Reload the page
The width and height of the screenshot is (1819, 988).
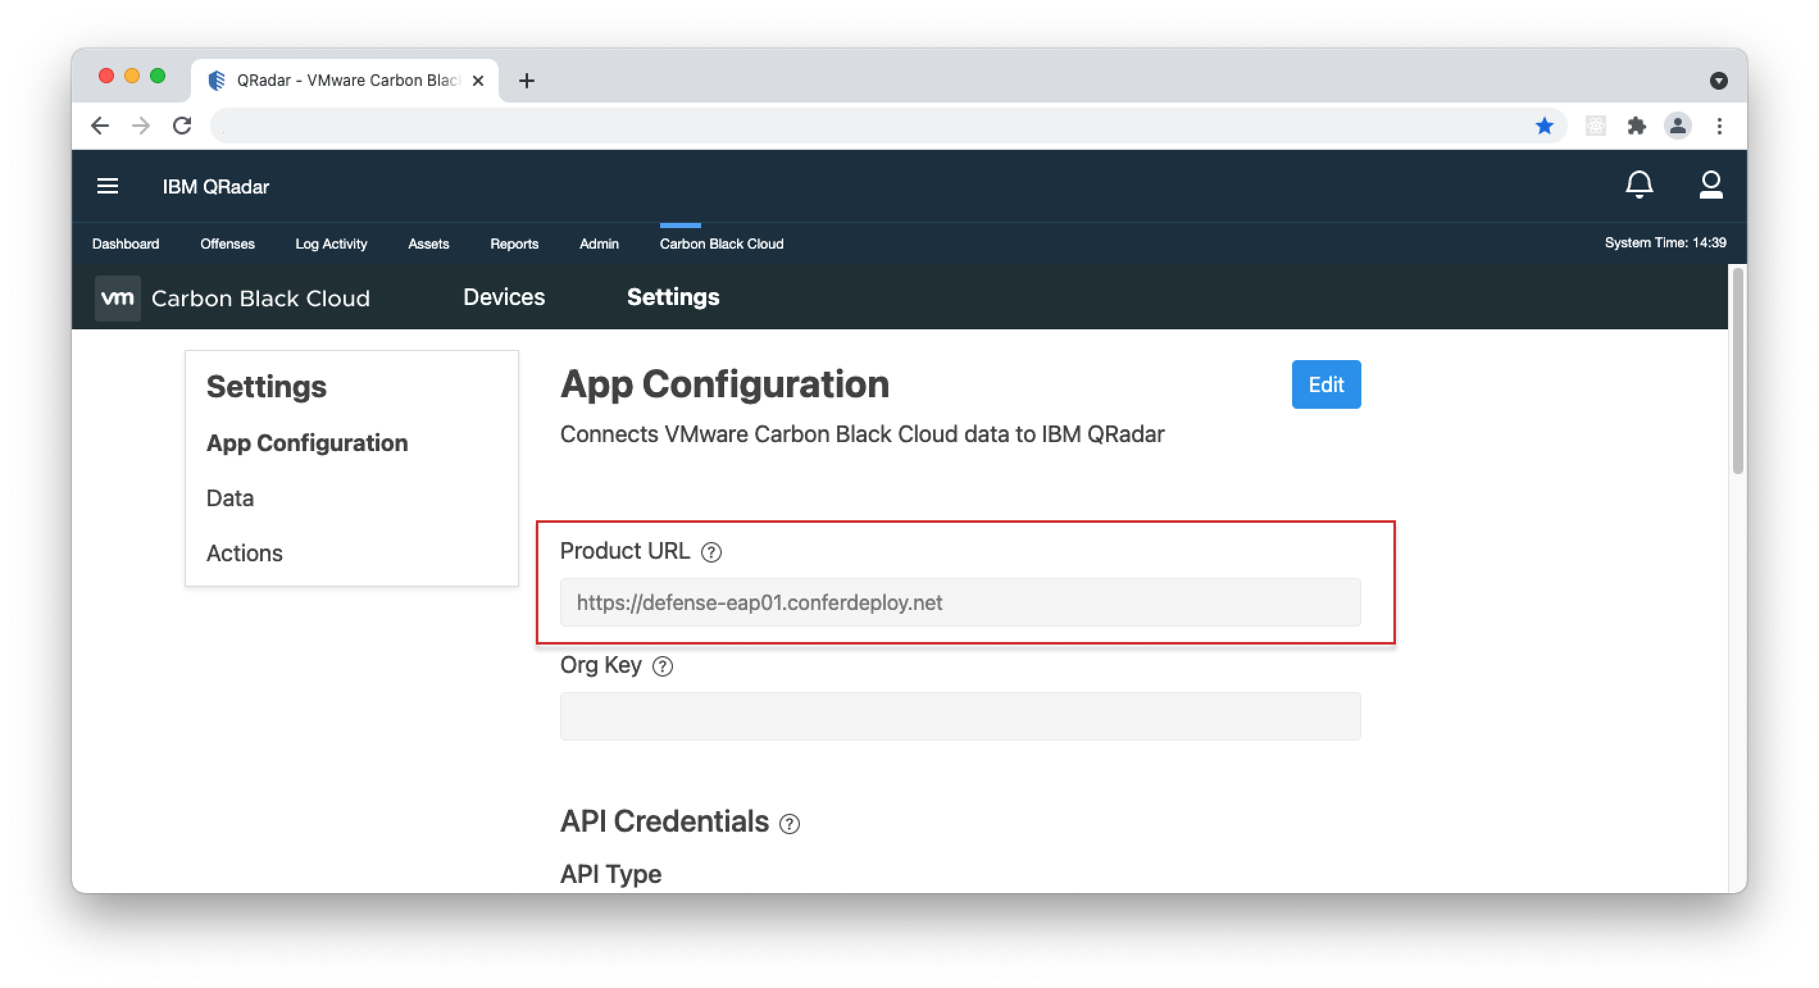[182, 126]
